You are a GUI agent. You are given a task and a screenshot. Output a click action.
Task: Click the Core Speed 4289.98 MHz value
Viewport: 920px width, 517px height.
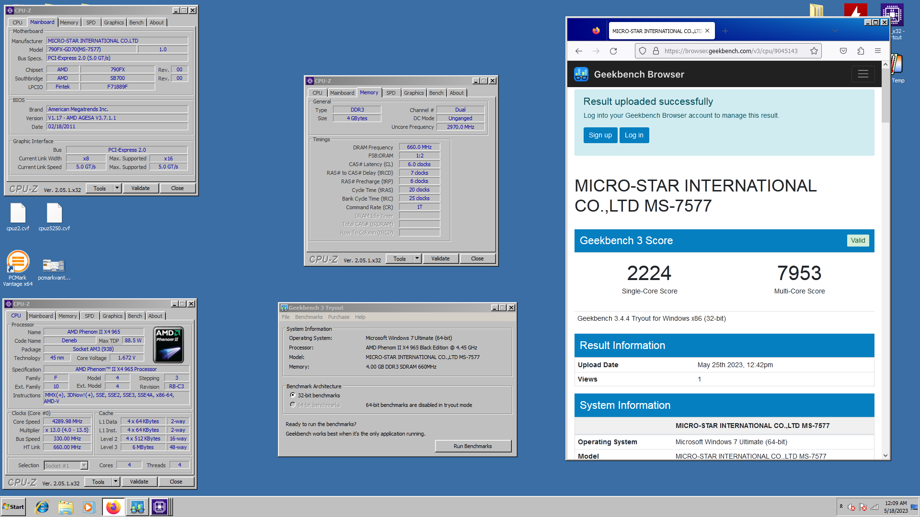(x=68, y=421)
